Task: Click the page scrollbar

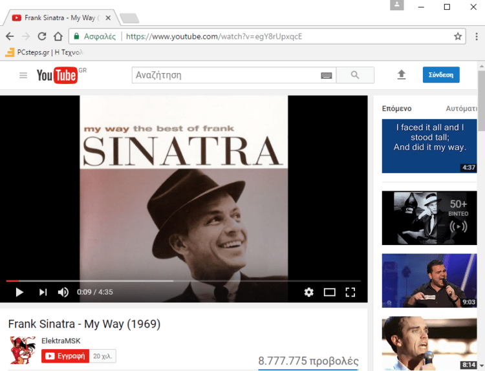Action: [481, 101]
